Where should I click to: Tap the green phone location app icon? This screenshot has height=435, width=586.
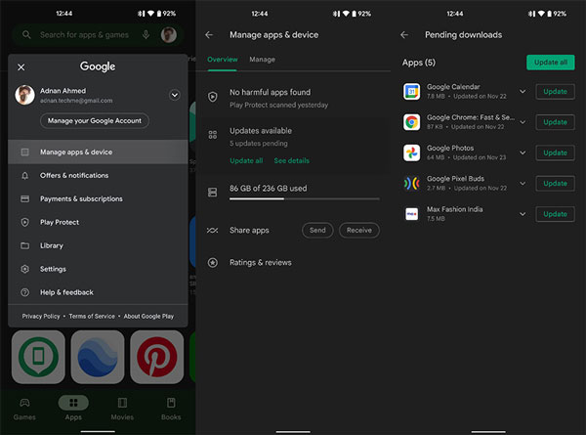point(38,357)
